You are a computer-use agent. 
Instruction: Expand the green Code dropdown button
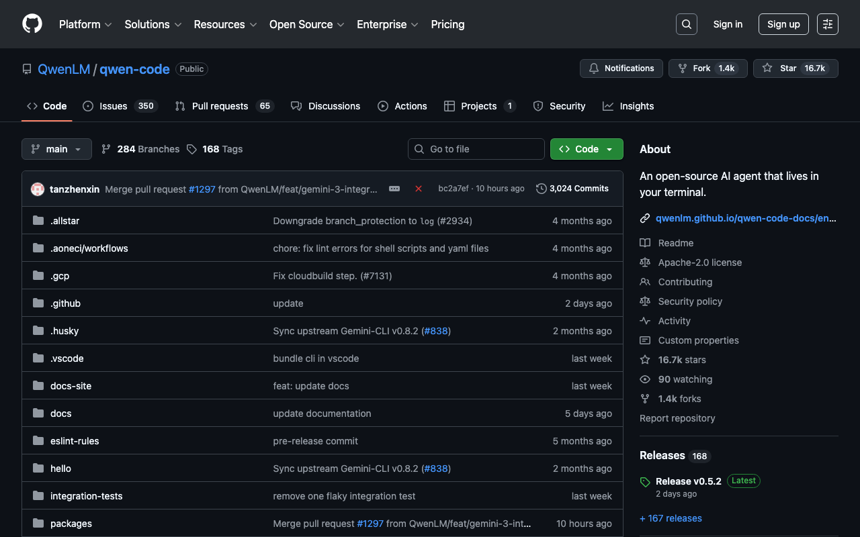(x=586, y=149)
